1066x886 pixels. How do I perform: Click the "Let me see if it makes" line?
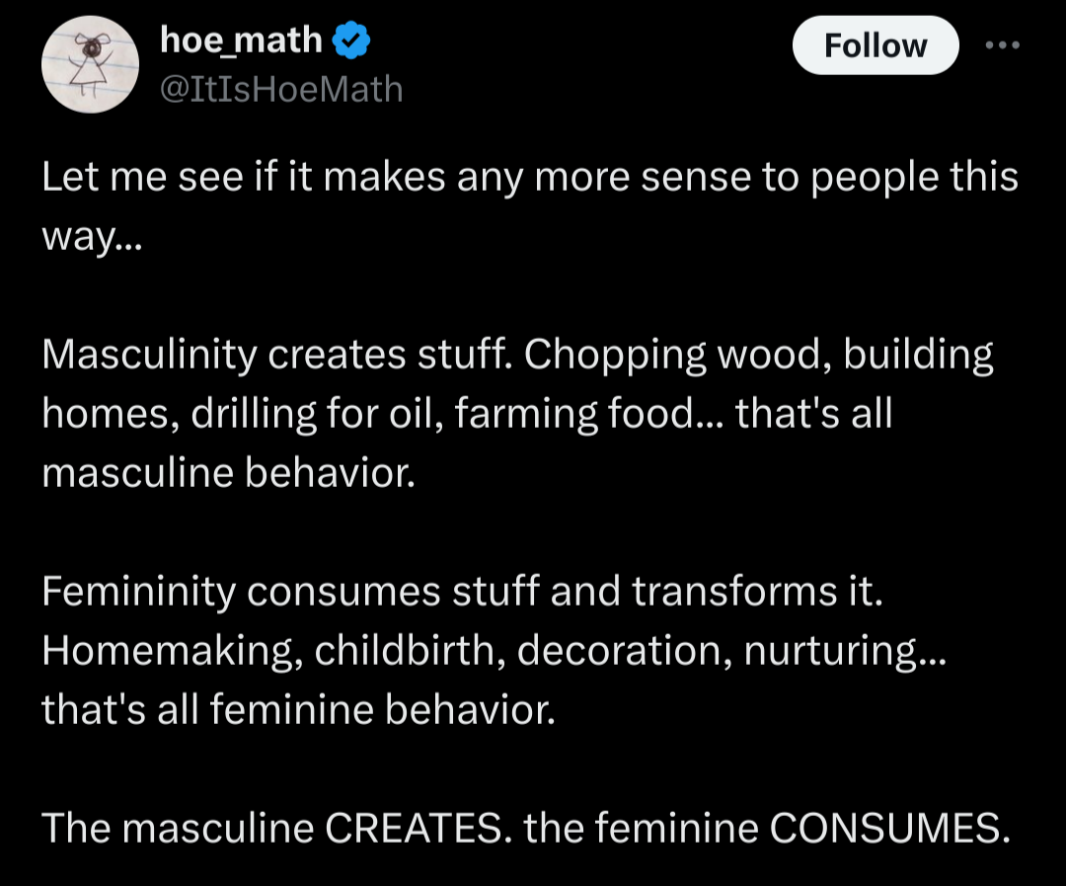point(530,178)
